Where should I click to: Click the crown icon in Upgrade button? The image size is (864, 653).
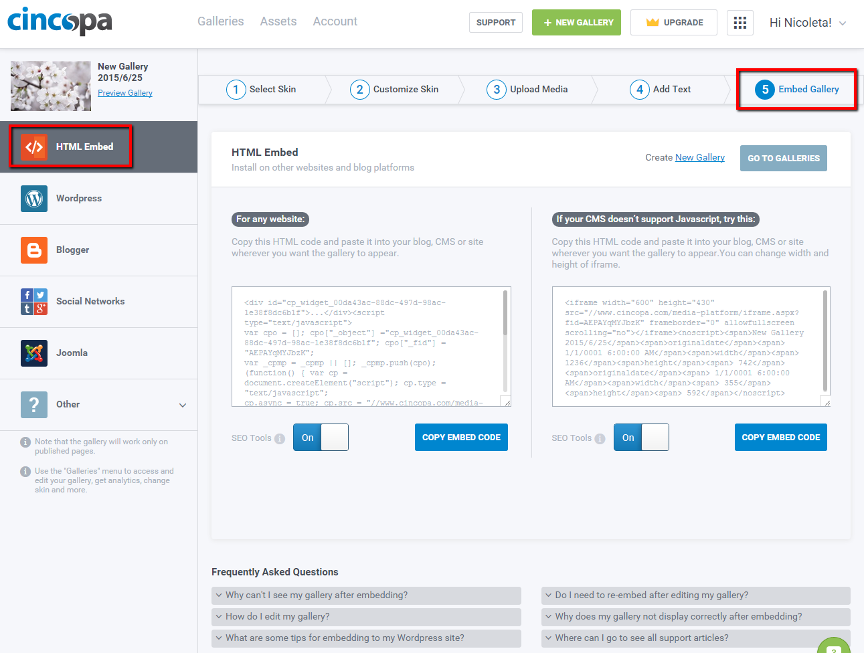click(653, 22)
